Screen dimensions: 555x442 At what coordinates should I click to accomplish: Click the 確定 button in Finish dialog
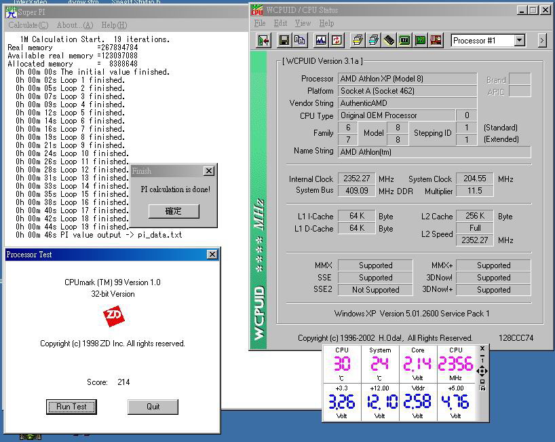(174, 211)
